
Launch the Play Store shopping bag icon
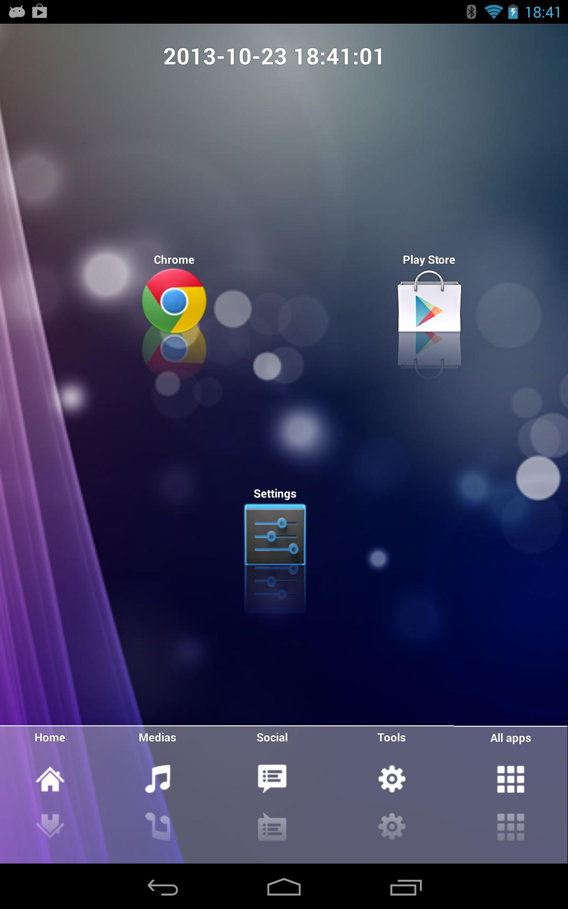pos(429,303)
